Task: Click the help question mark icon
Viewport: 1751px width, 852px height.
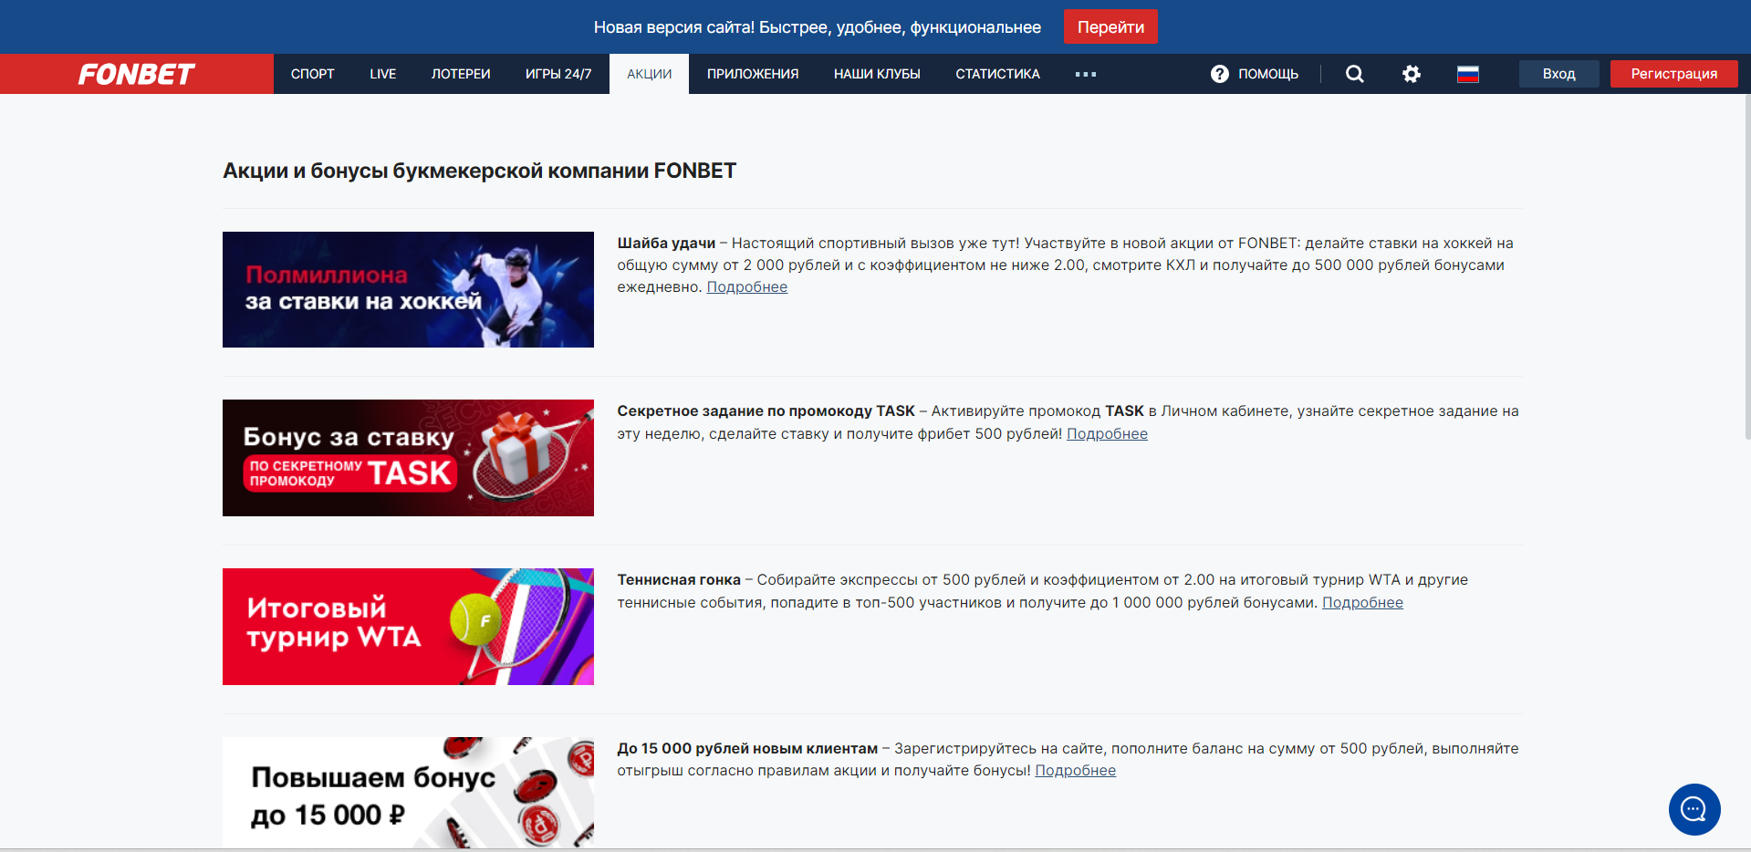Action: click(x=1220, y=74)
